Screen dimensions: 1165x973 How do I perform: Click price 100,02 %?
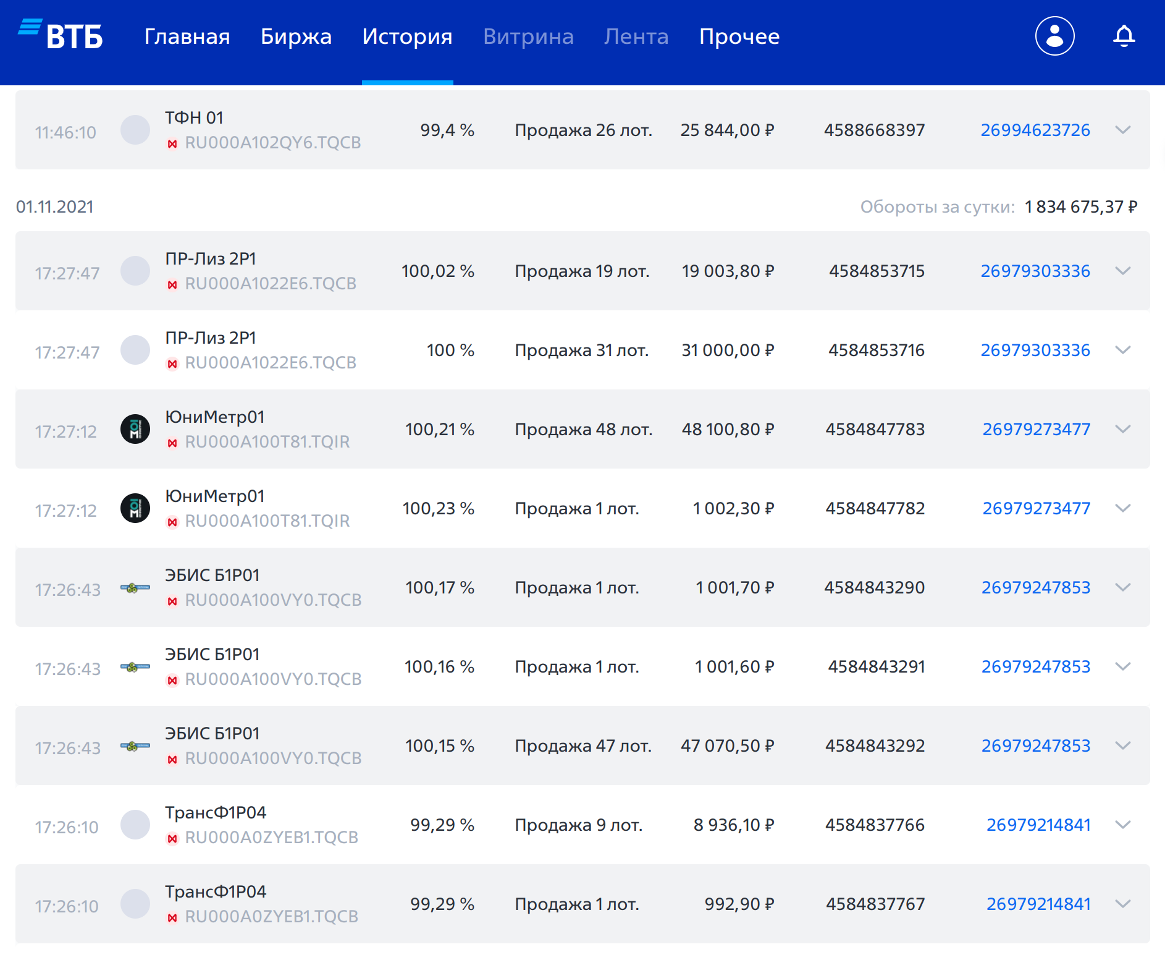(438, 271)
